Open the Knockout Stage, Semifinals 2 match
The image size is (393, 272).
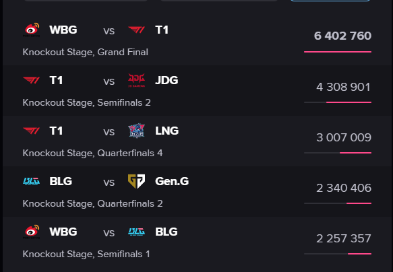[197, 91]
